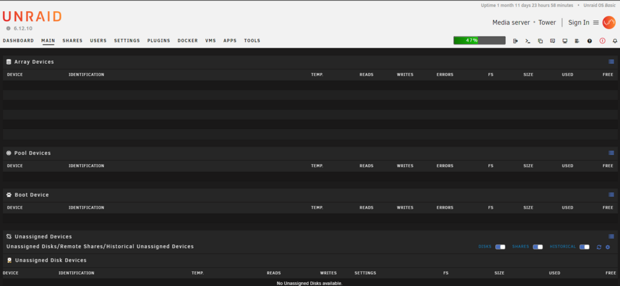620x286 pixels.
Task: Click the Array Devices database icon
Action: pyautogui.click(x=9, y=62)
